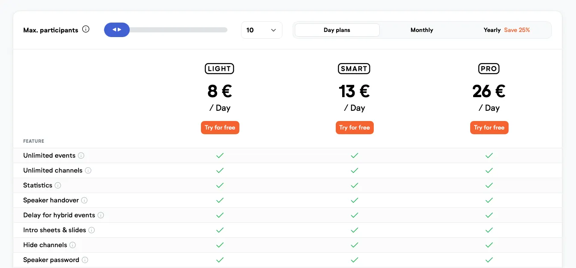Click SMART checkmark in Statistics row
The width and height of the screenshot is (576, 268).
pos(355,185)
